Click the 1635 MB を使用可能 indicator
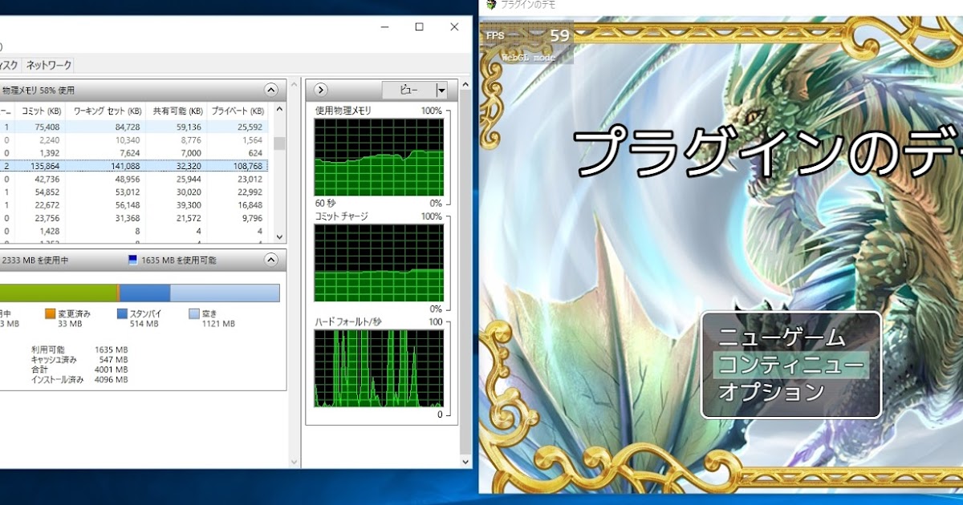 (x=172, y=261)
